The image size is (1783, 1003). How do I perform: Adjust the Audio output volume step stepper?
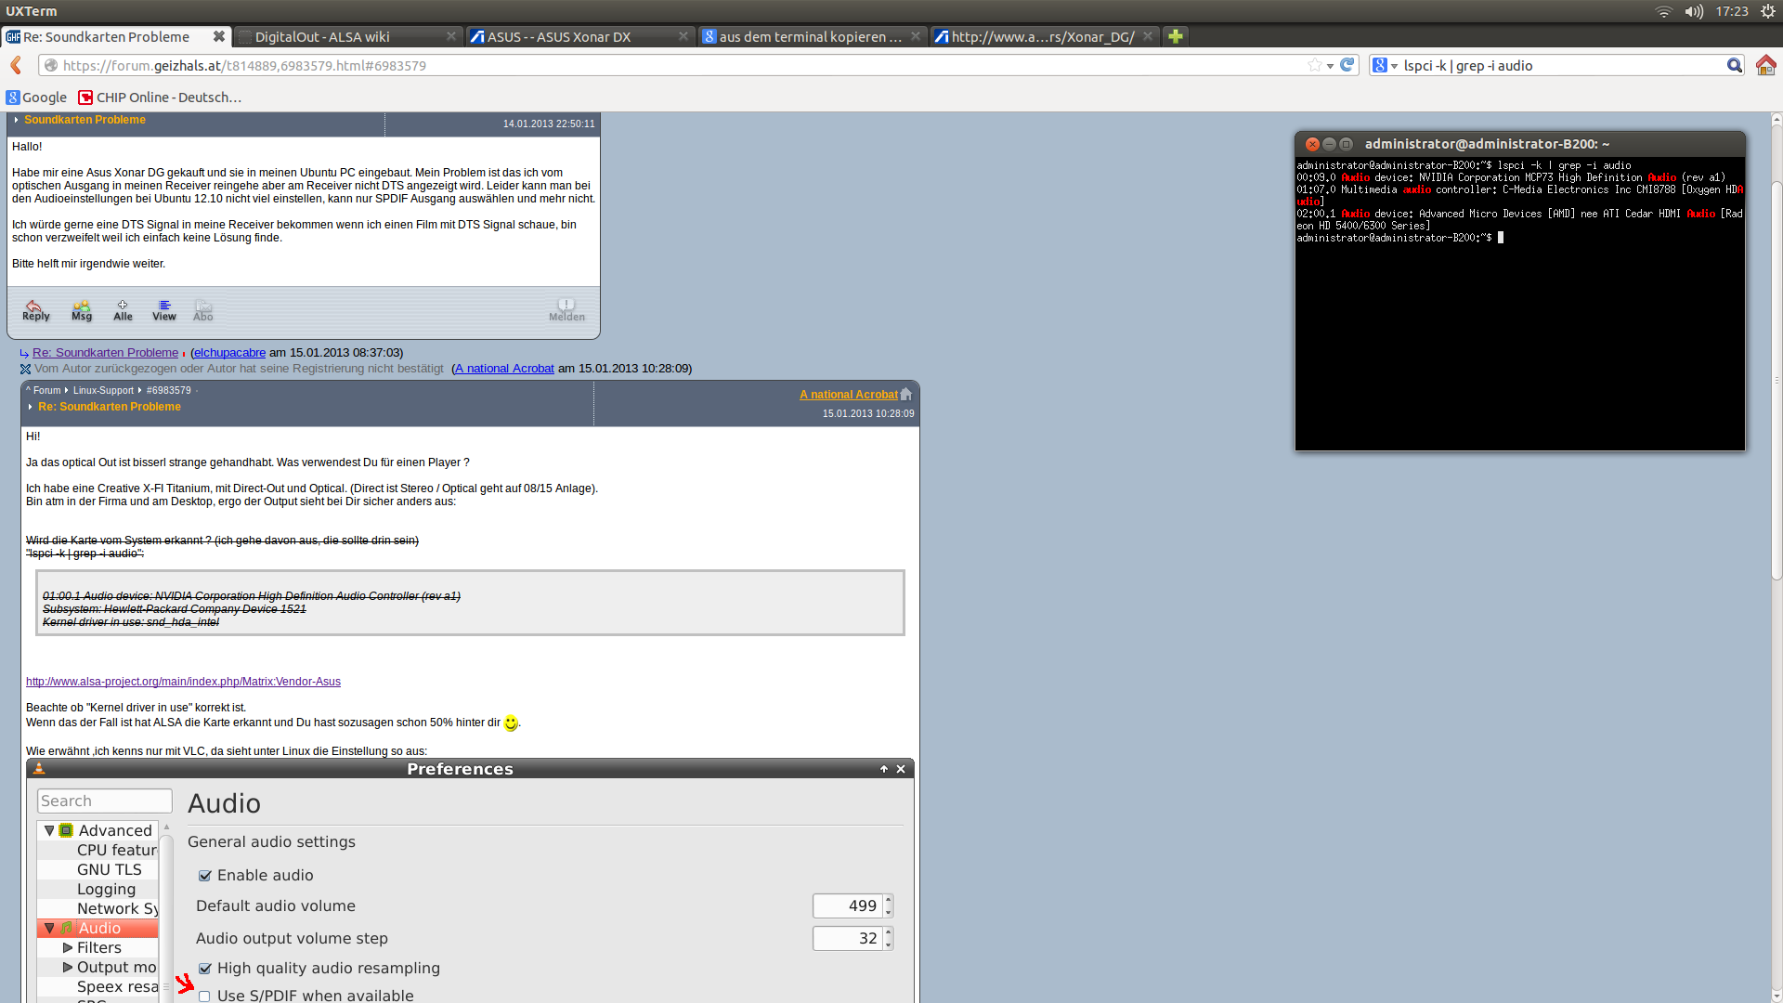coord(889,938)
